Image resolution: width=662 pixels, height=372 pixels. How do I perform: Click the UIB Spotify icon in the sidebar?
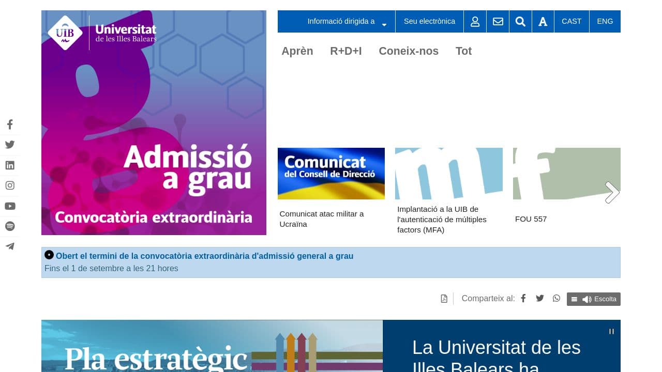click(x=10, y=226)
